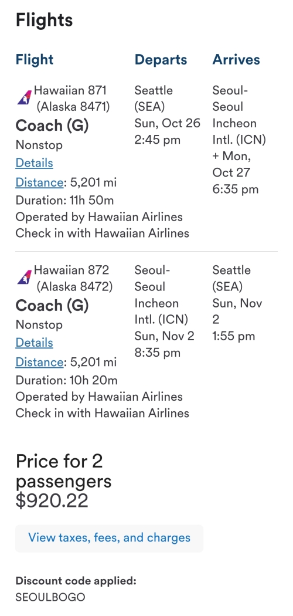This screenshot has width=293, height=616.
Task: Click the 1:55 pm arrival time
Action: [234, 336]
